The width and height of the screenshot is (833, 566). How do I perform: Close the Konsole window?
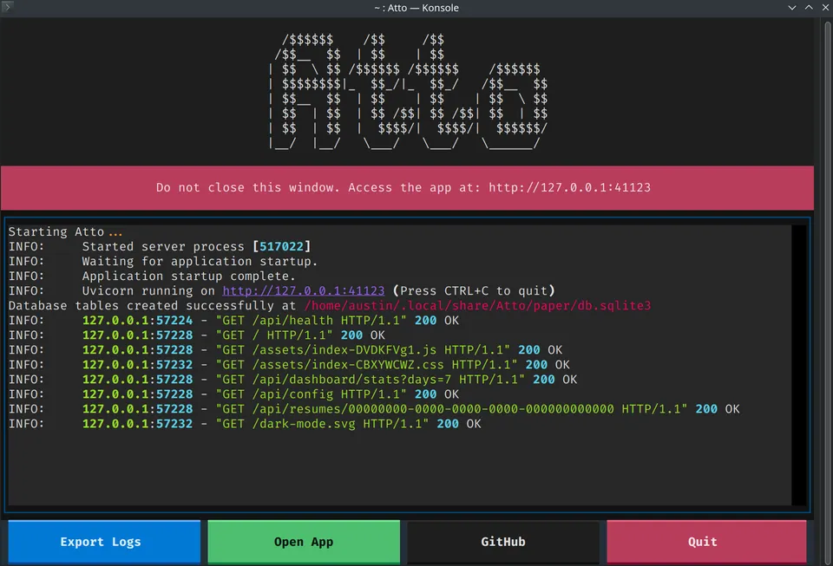click(825, 8)
